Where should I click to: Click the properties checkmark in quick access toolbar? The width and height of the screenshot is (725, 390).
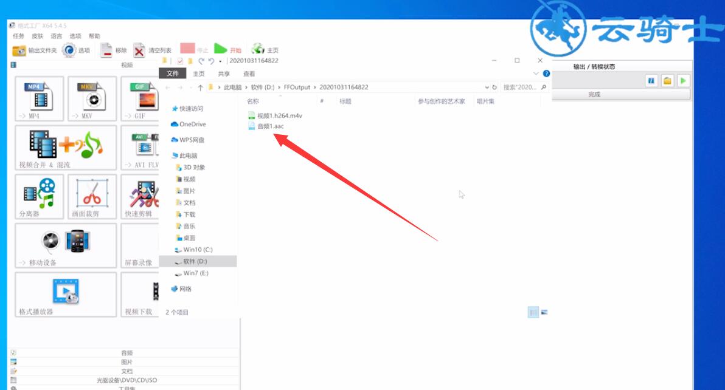tap(180, 61)
